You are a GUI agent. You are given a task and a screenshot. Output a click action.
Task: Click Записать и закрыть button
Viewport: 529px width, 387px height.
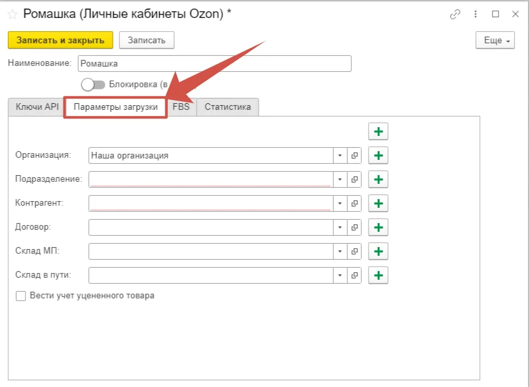click(x=61, y=41)
